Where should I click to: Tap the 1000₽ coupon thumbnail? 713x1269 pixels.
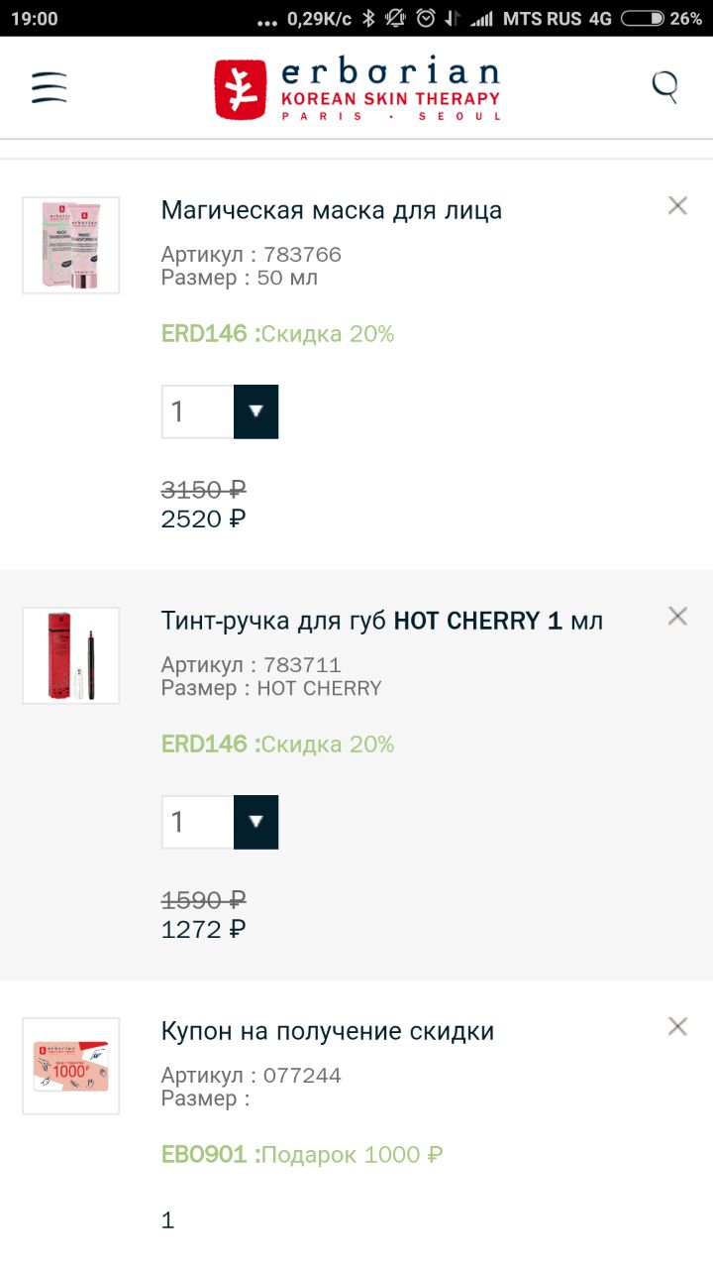(x=71, y=1066)
